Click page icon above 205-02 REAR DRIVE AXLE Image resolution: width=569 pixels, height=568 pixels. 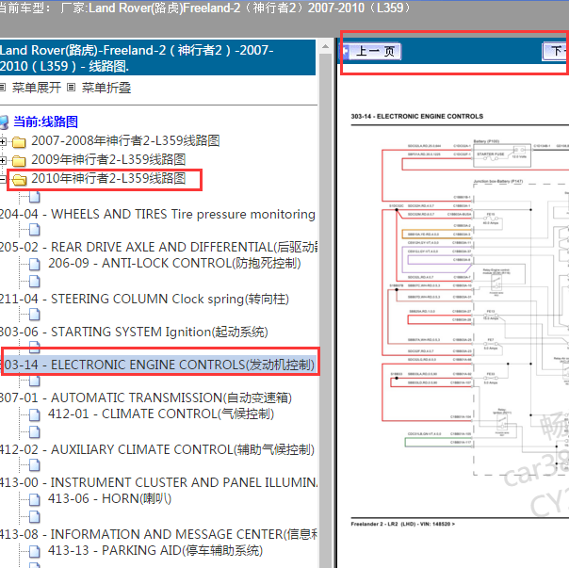(x=35, y=230)
